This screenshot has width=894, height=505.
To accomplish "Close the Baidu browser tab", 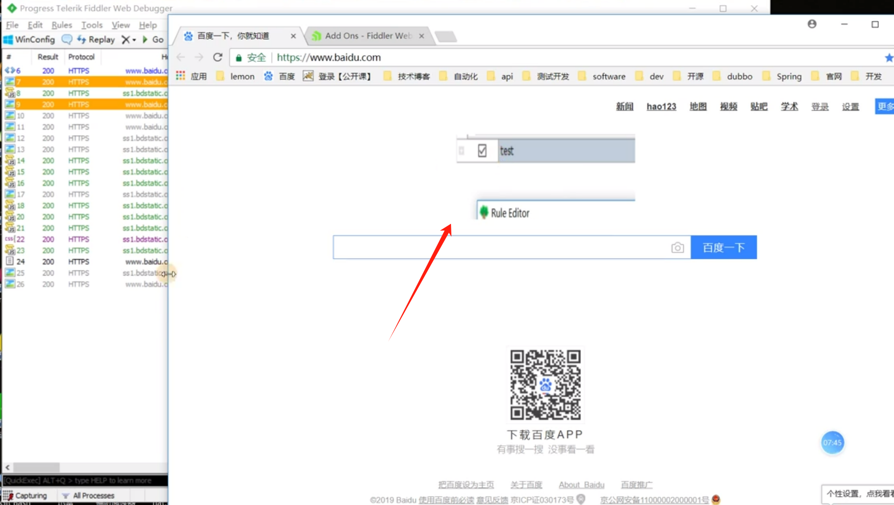I will pyautogui.click(x=293, y=36).
